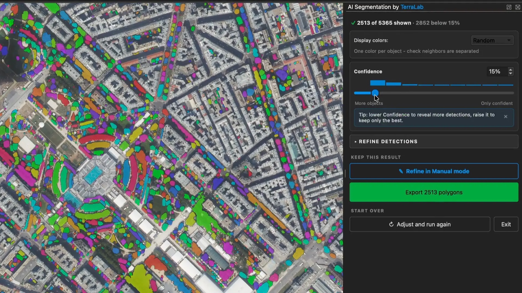Click Refine in Manual mode button
Screen dimensions: 522x293
point(434,171)
